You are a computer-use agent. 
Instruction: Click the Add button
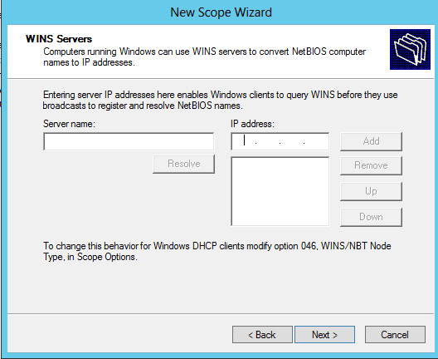[x=371, y=141]
